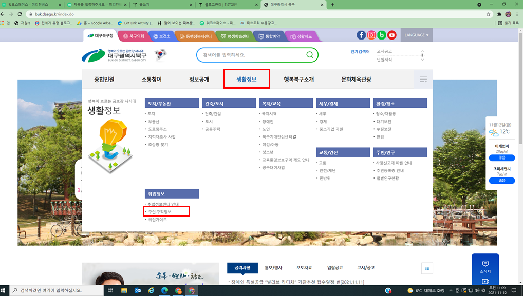Switch to the 보건소 site tab

[162, 36]
